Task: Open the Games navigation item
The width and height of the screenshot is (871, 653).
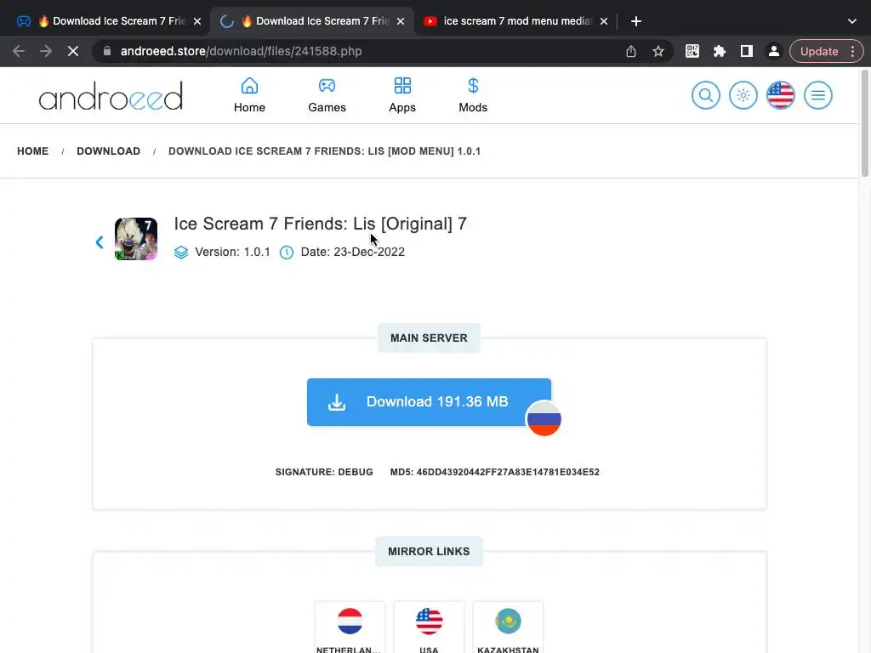Action: [x=327, y=95]
